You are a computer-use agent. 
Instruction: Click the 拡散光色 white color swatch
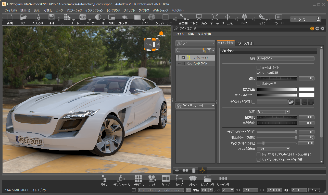[306, 89]
